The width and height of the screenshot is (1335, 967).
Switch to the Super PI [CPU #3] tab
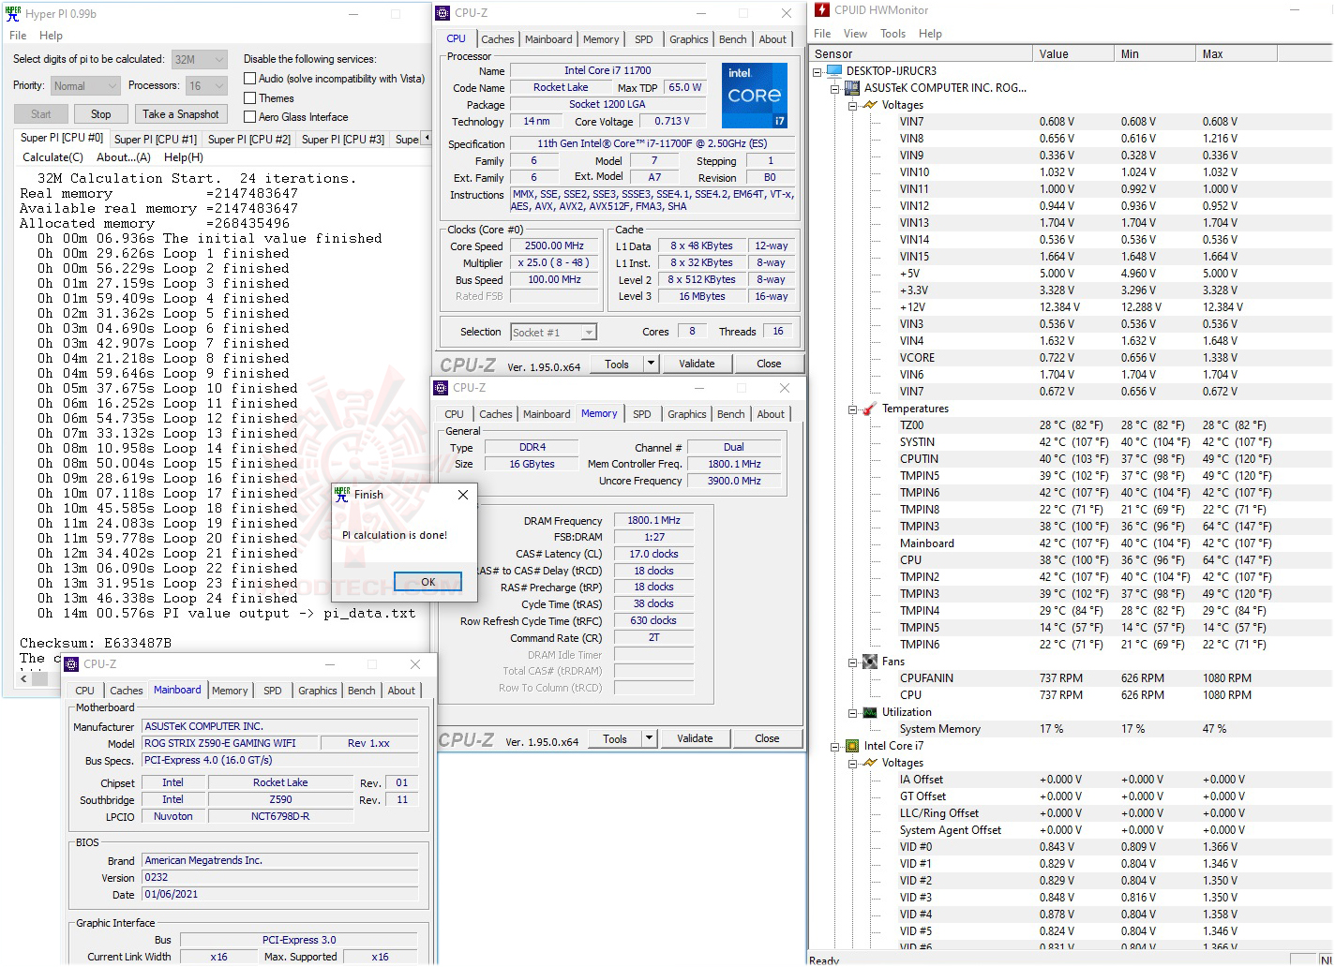click(343, 140)
